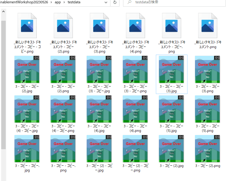Expand the chevron between app and testdata
Image resolution: width=229 pixels, height=181 pixels.
pyautogui.click(x=64, y=2)
